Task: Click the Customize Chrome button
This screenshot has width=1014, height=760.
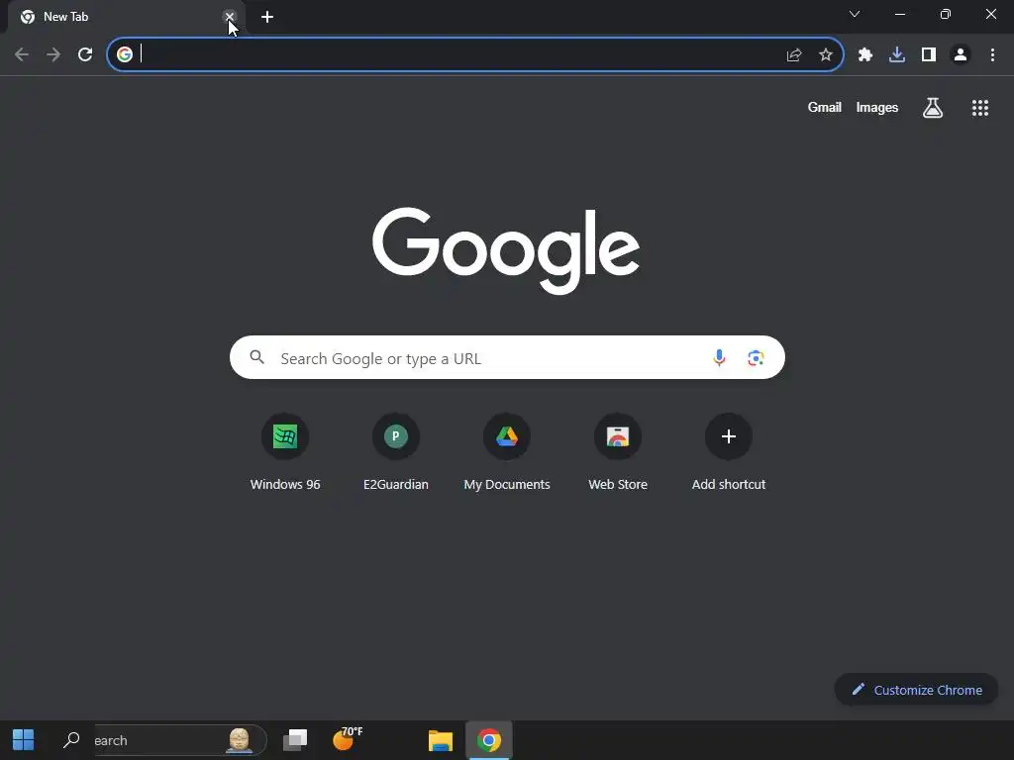Action: pyautogui.click(x=916, y=690)
